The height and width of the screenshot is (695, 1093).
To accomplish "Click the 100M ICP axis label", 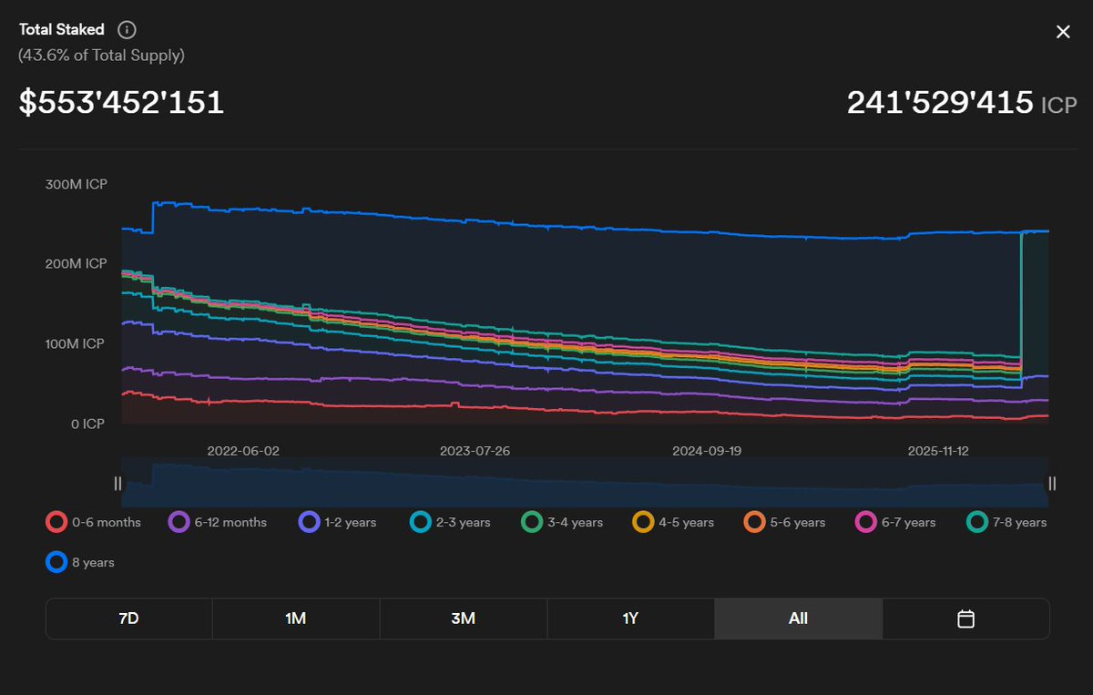I will coord(76,344).
